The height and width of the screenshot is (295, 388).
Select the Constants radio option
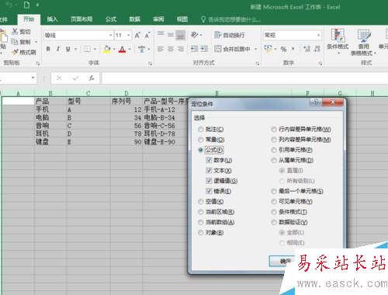pyautogui.click(x=211, y=140)
